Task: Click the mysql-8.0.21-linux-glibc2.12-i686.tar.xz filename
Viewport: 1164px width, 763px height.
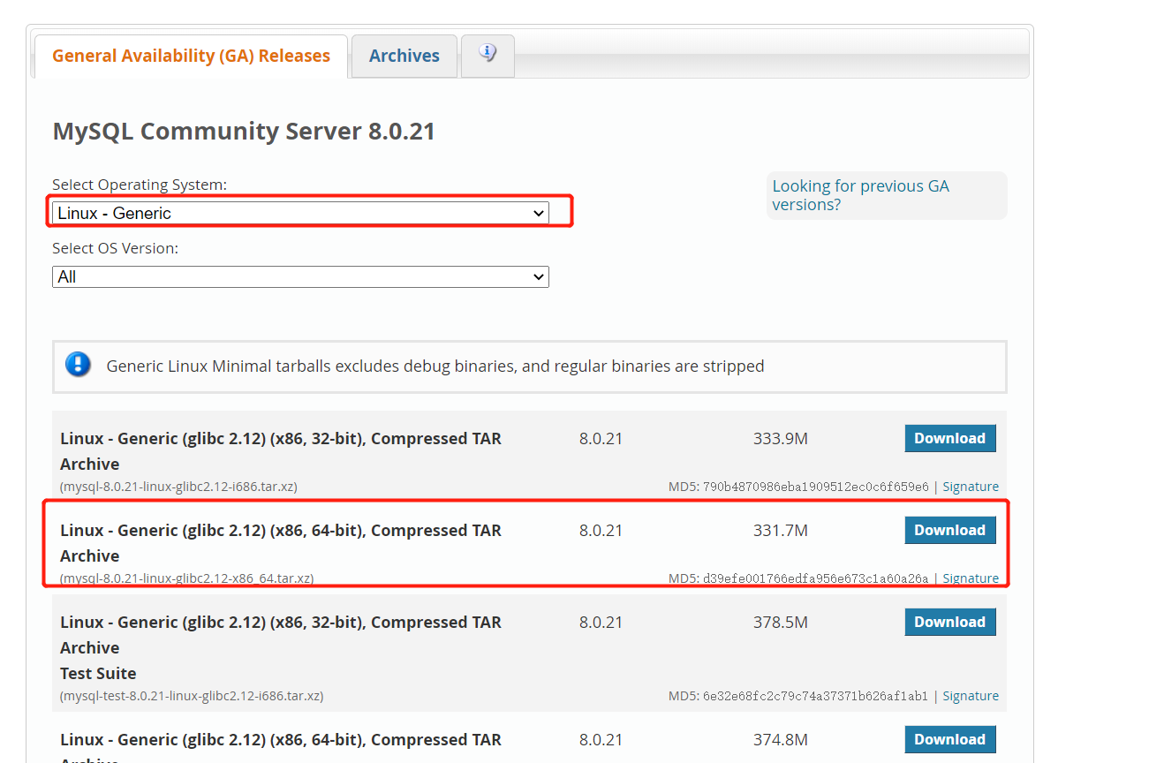Action: point(177,487)
